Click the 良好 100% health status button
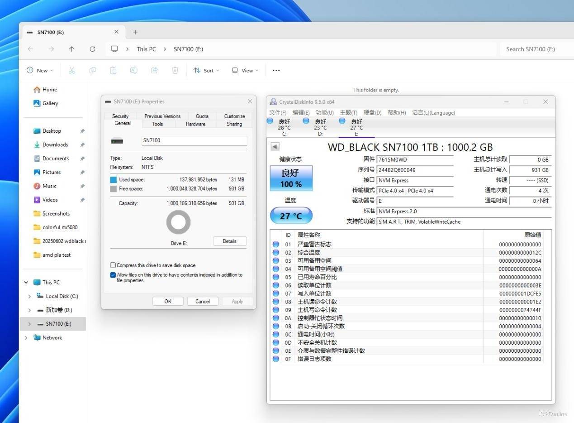Viewport: 574px width, 423px height. click(x=291, y=178)
